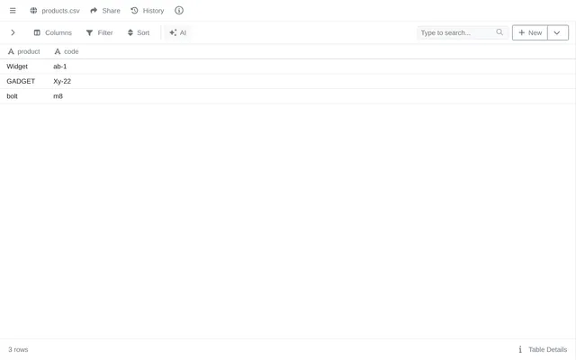Select the ab-1 cell

(60, 67)
